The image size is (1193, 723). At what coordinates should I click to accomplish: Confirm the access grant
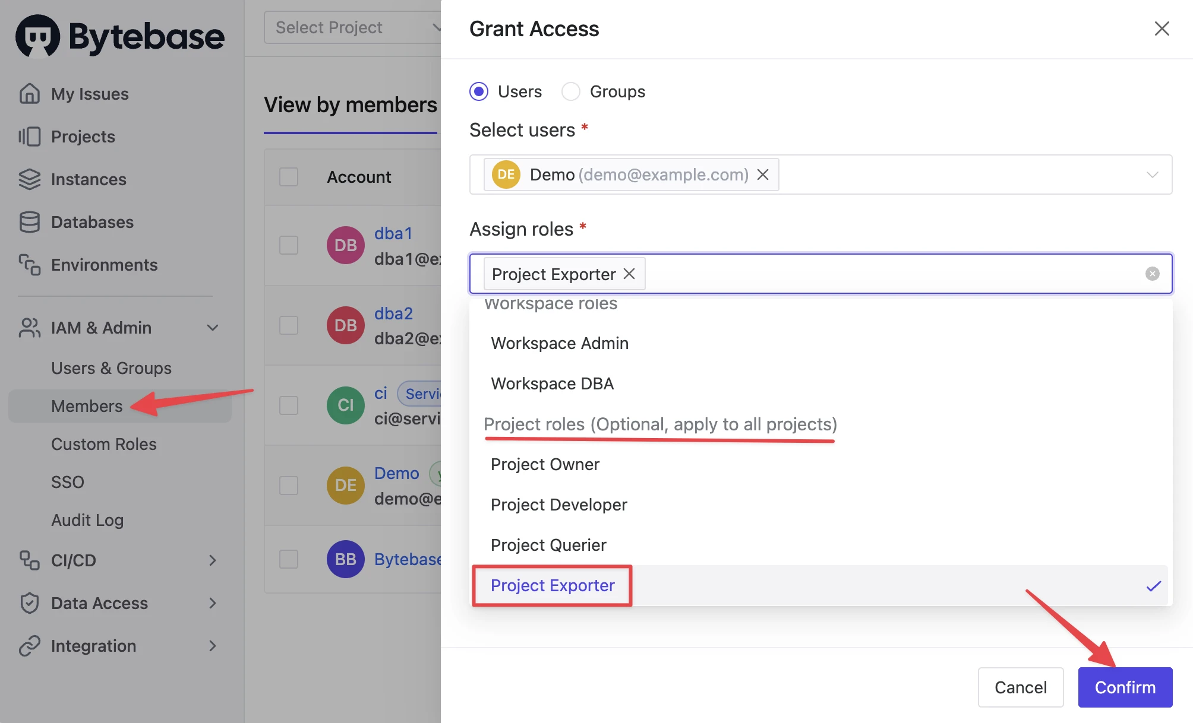1125,687
